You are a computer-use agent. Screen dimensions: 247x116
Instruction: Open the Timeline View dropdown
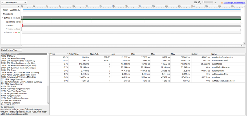[x=14, y=2]
